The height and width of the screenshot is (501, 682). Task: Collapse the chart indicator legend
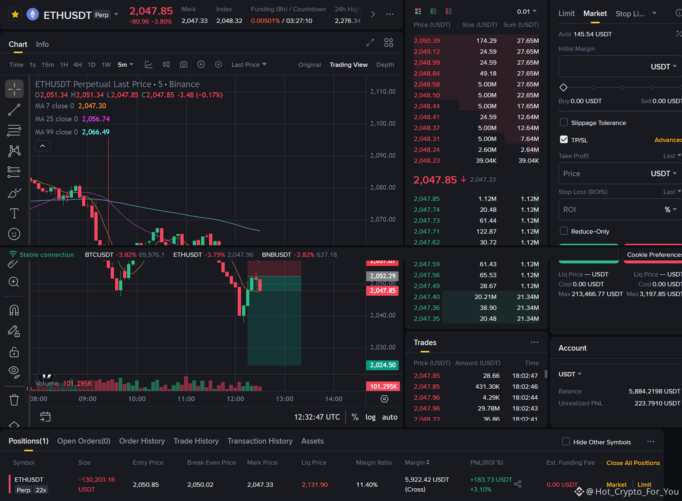pyautogui.click(x=42, y=146)
